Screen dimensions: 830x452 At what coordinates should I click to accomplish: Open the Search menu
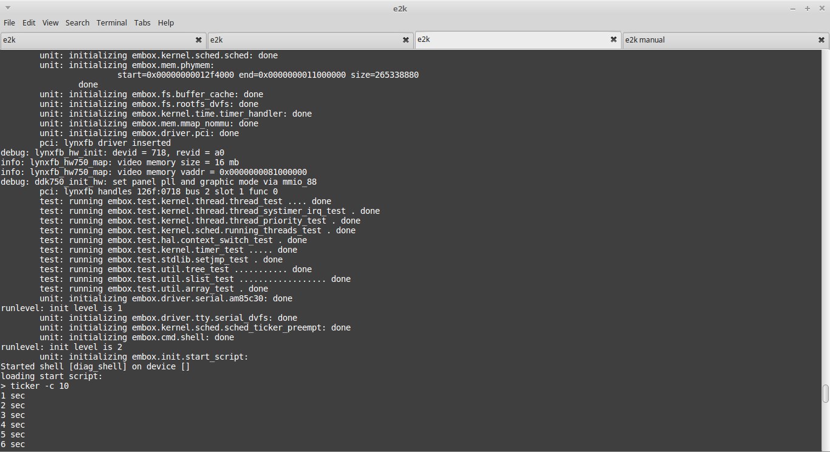point(77,22)
